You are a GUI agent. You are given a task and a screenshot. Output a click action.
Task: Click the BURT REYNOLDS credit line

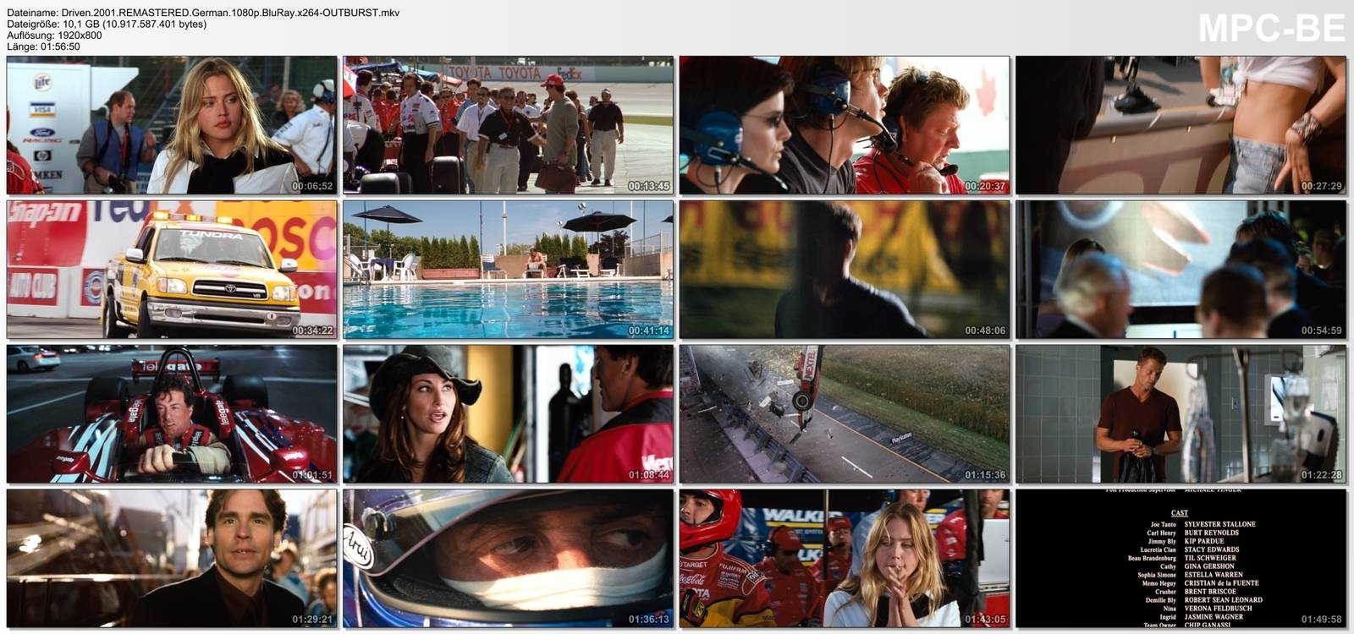pyautogui.click(x=1192, y=533)
